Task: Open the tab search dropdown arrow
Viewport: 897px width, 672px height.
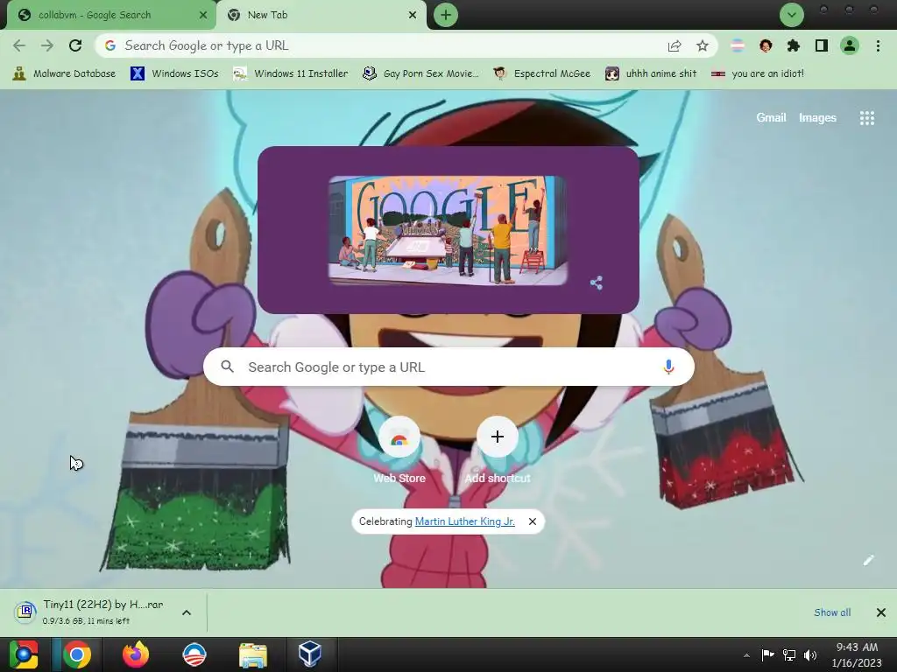Action: coord(792,15)
